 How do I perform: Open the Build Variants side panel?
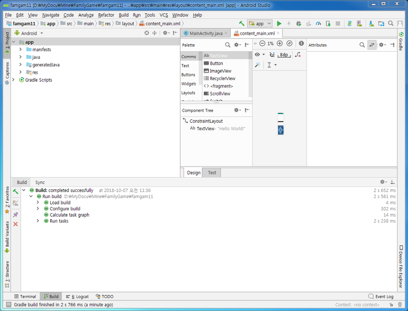[7, 237]
